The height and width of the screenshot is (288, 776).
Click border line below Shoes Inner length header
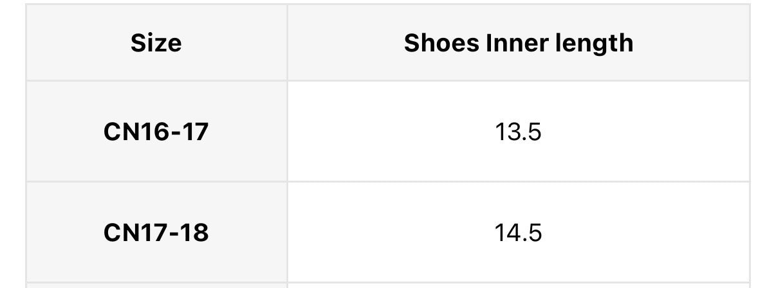(518, 81)
